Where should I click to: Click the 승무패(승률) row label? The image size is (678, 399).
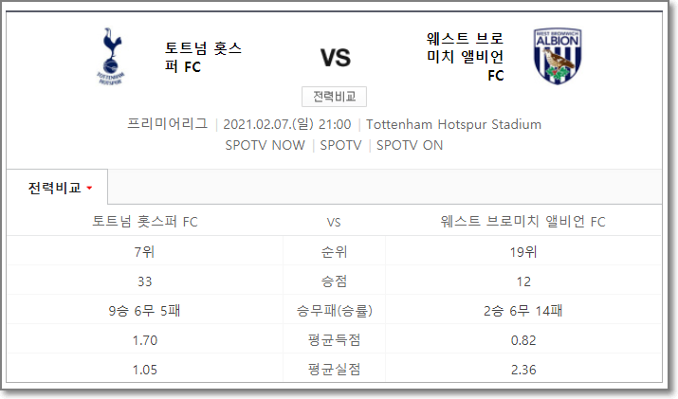[x=334, y=311]
